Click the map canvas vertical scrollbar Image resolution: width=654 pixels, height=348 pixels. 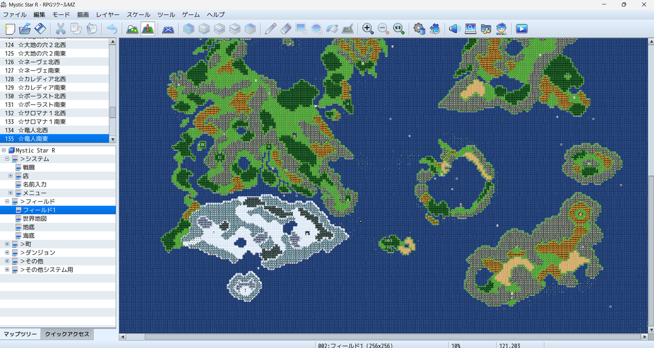[x=651, y=186]
